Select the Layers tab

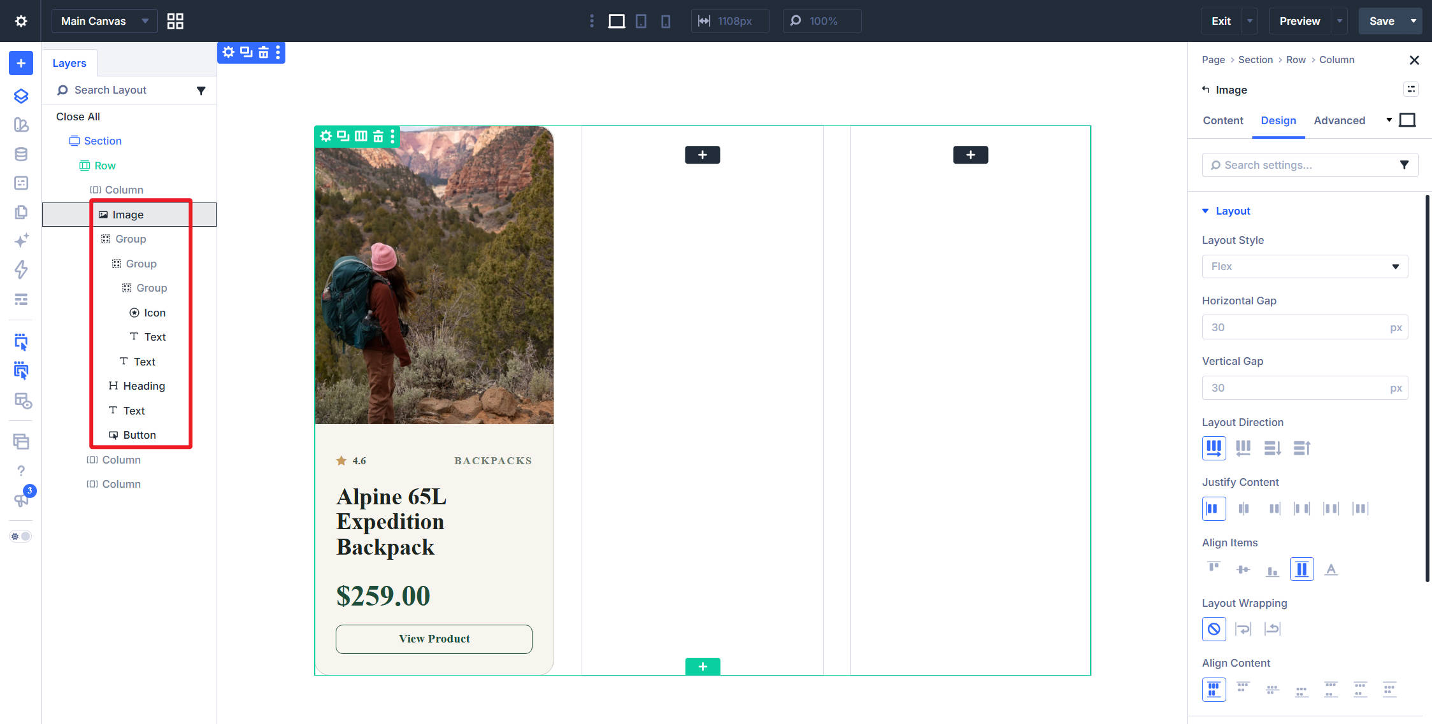(69, 63)
